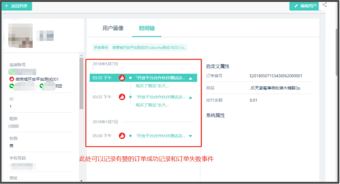The height and width of the screenshot is (184, 340).
Task: Click the left panel scroll-up arrow
Action: [81, 56]
